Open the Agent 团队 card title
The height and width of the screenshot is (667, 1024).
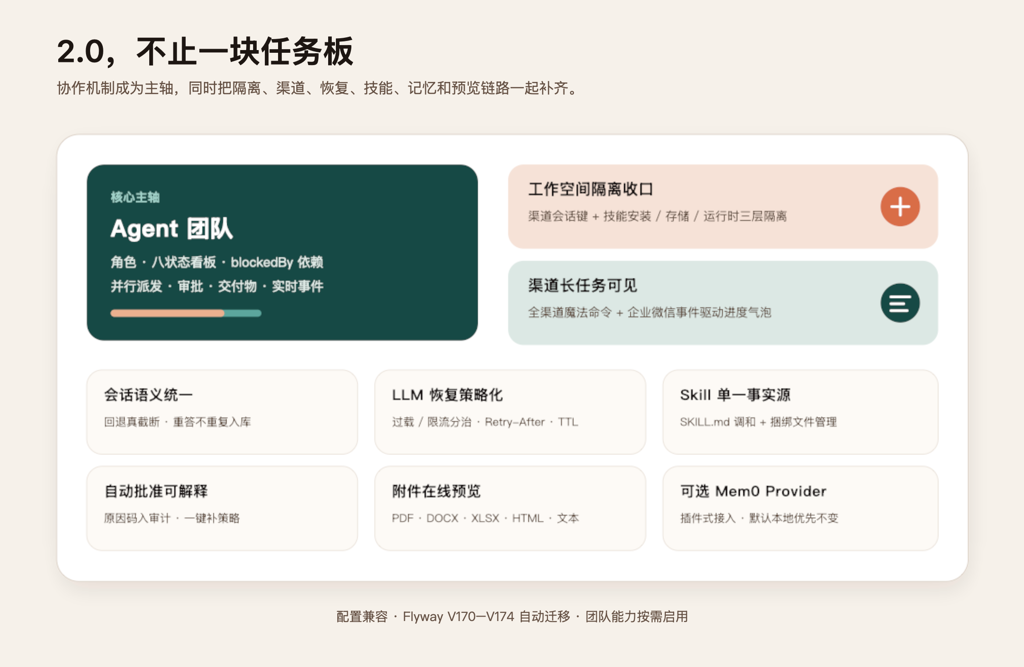point(172,228)
